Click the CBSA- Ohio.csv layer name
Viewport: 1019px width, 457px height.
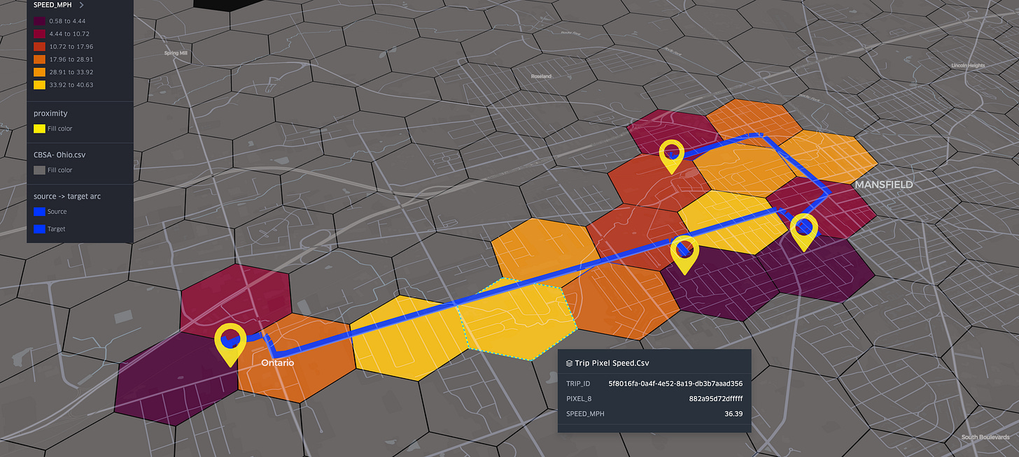click(x=59, y=155)
